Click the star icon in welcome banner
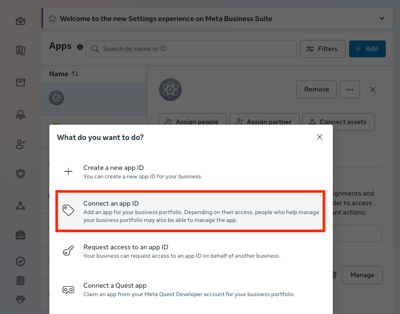The image size is (400, 314). pos(52,18)
